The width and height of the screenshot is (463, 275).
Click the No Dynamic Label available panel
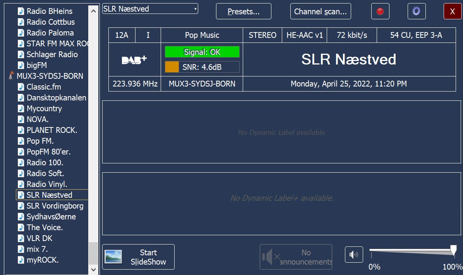(x=282, y=132)
